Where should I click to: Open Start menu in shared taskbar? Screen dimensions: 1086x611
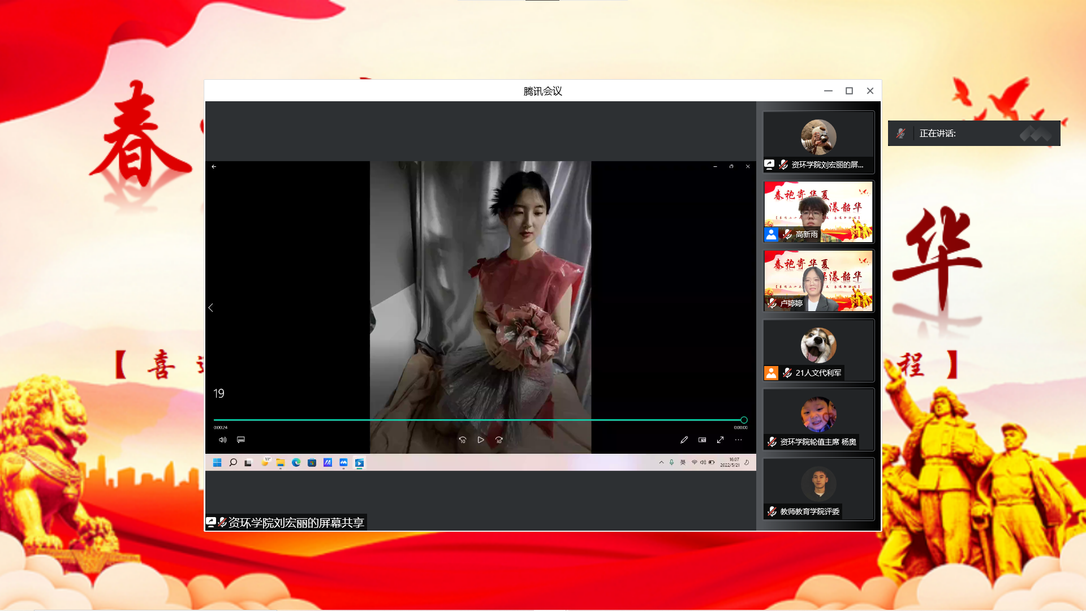pyautogui.click(x=217, y=463)
